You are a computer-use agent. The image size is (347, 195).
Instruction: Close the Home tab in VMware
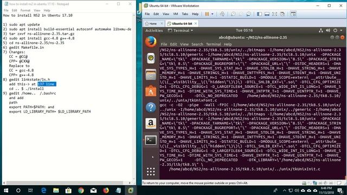pyautogui.click(x=162, y=23)
